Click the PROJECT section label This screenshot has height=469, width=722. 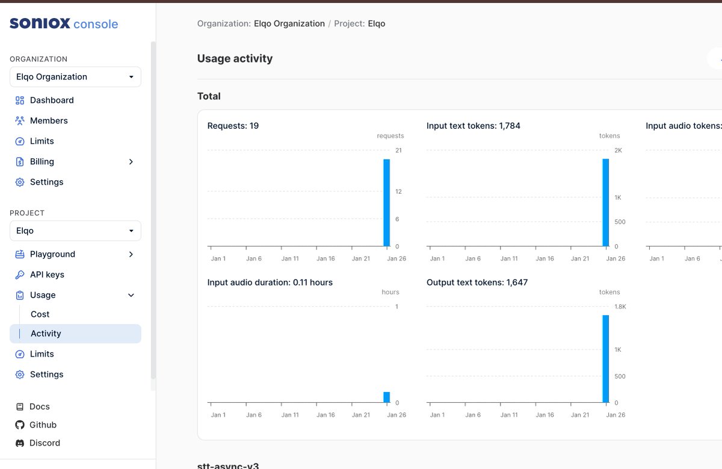27,213
